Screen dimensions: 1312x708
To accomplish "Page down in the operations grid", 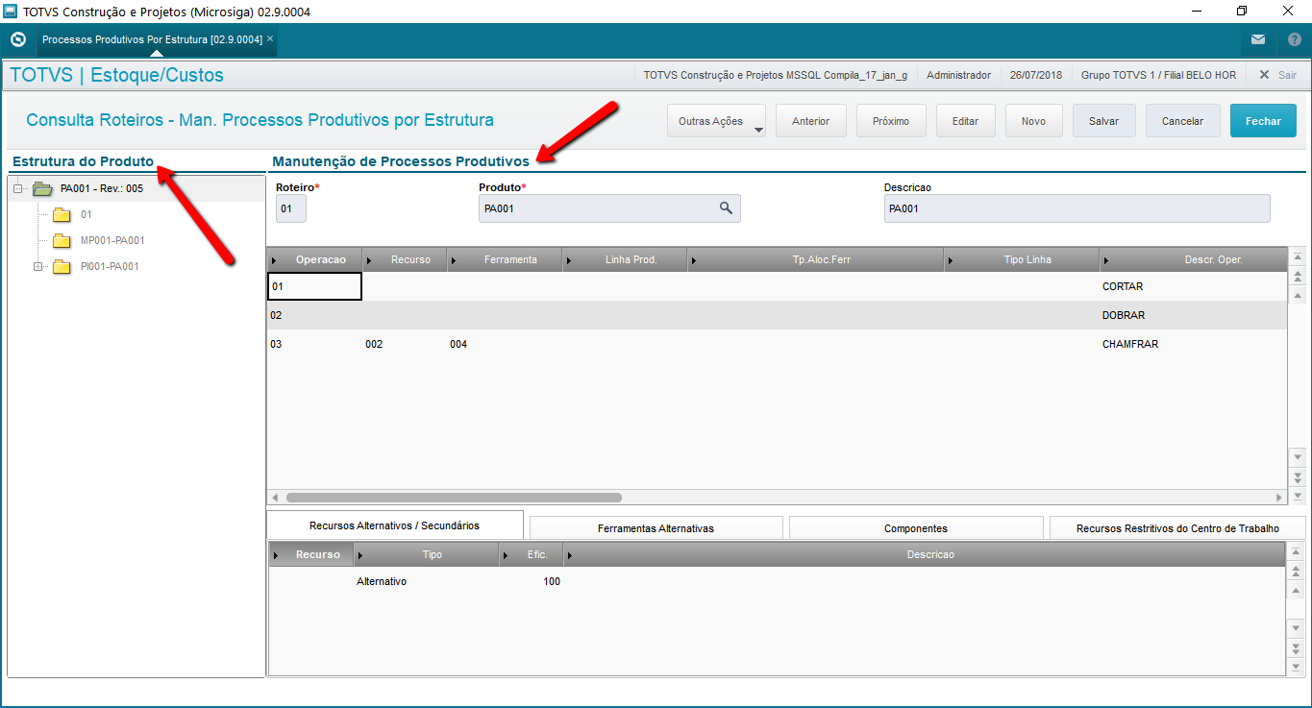I will click(x=1298, y=476).
